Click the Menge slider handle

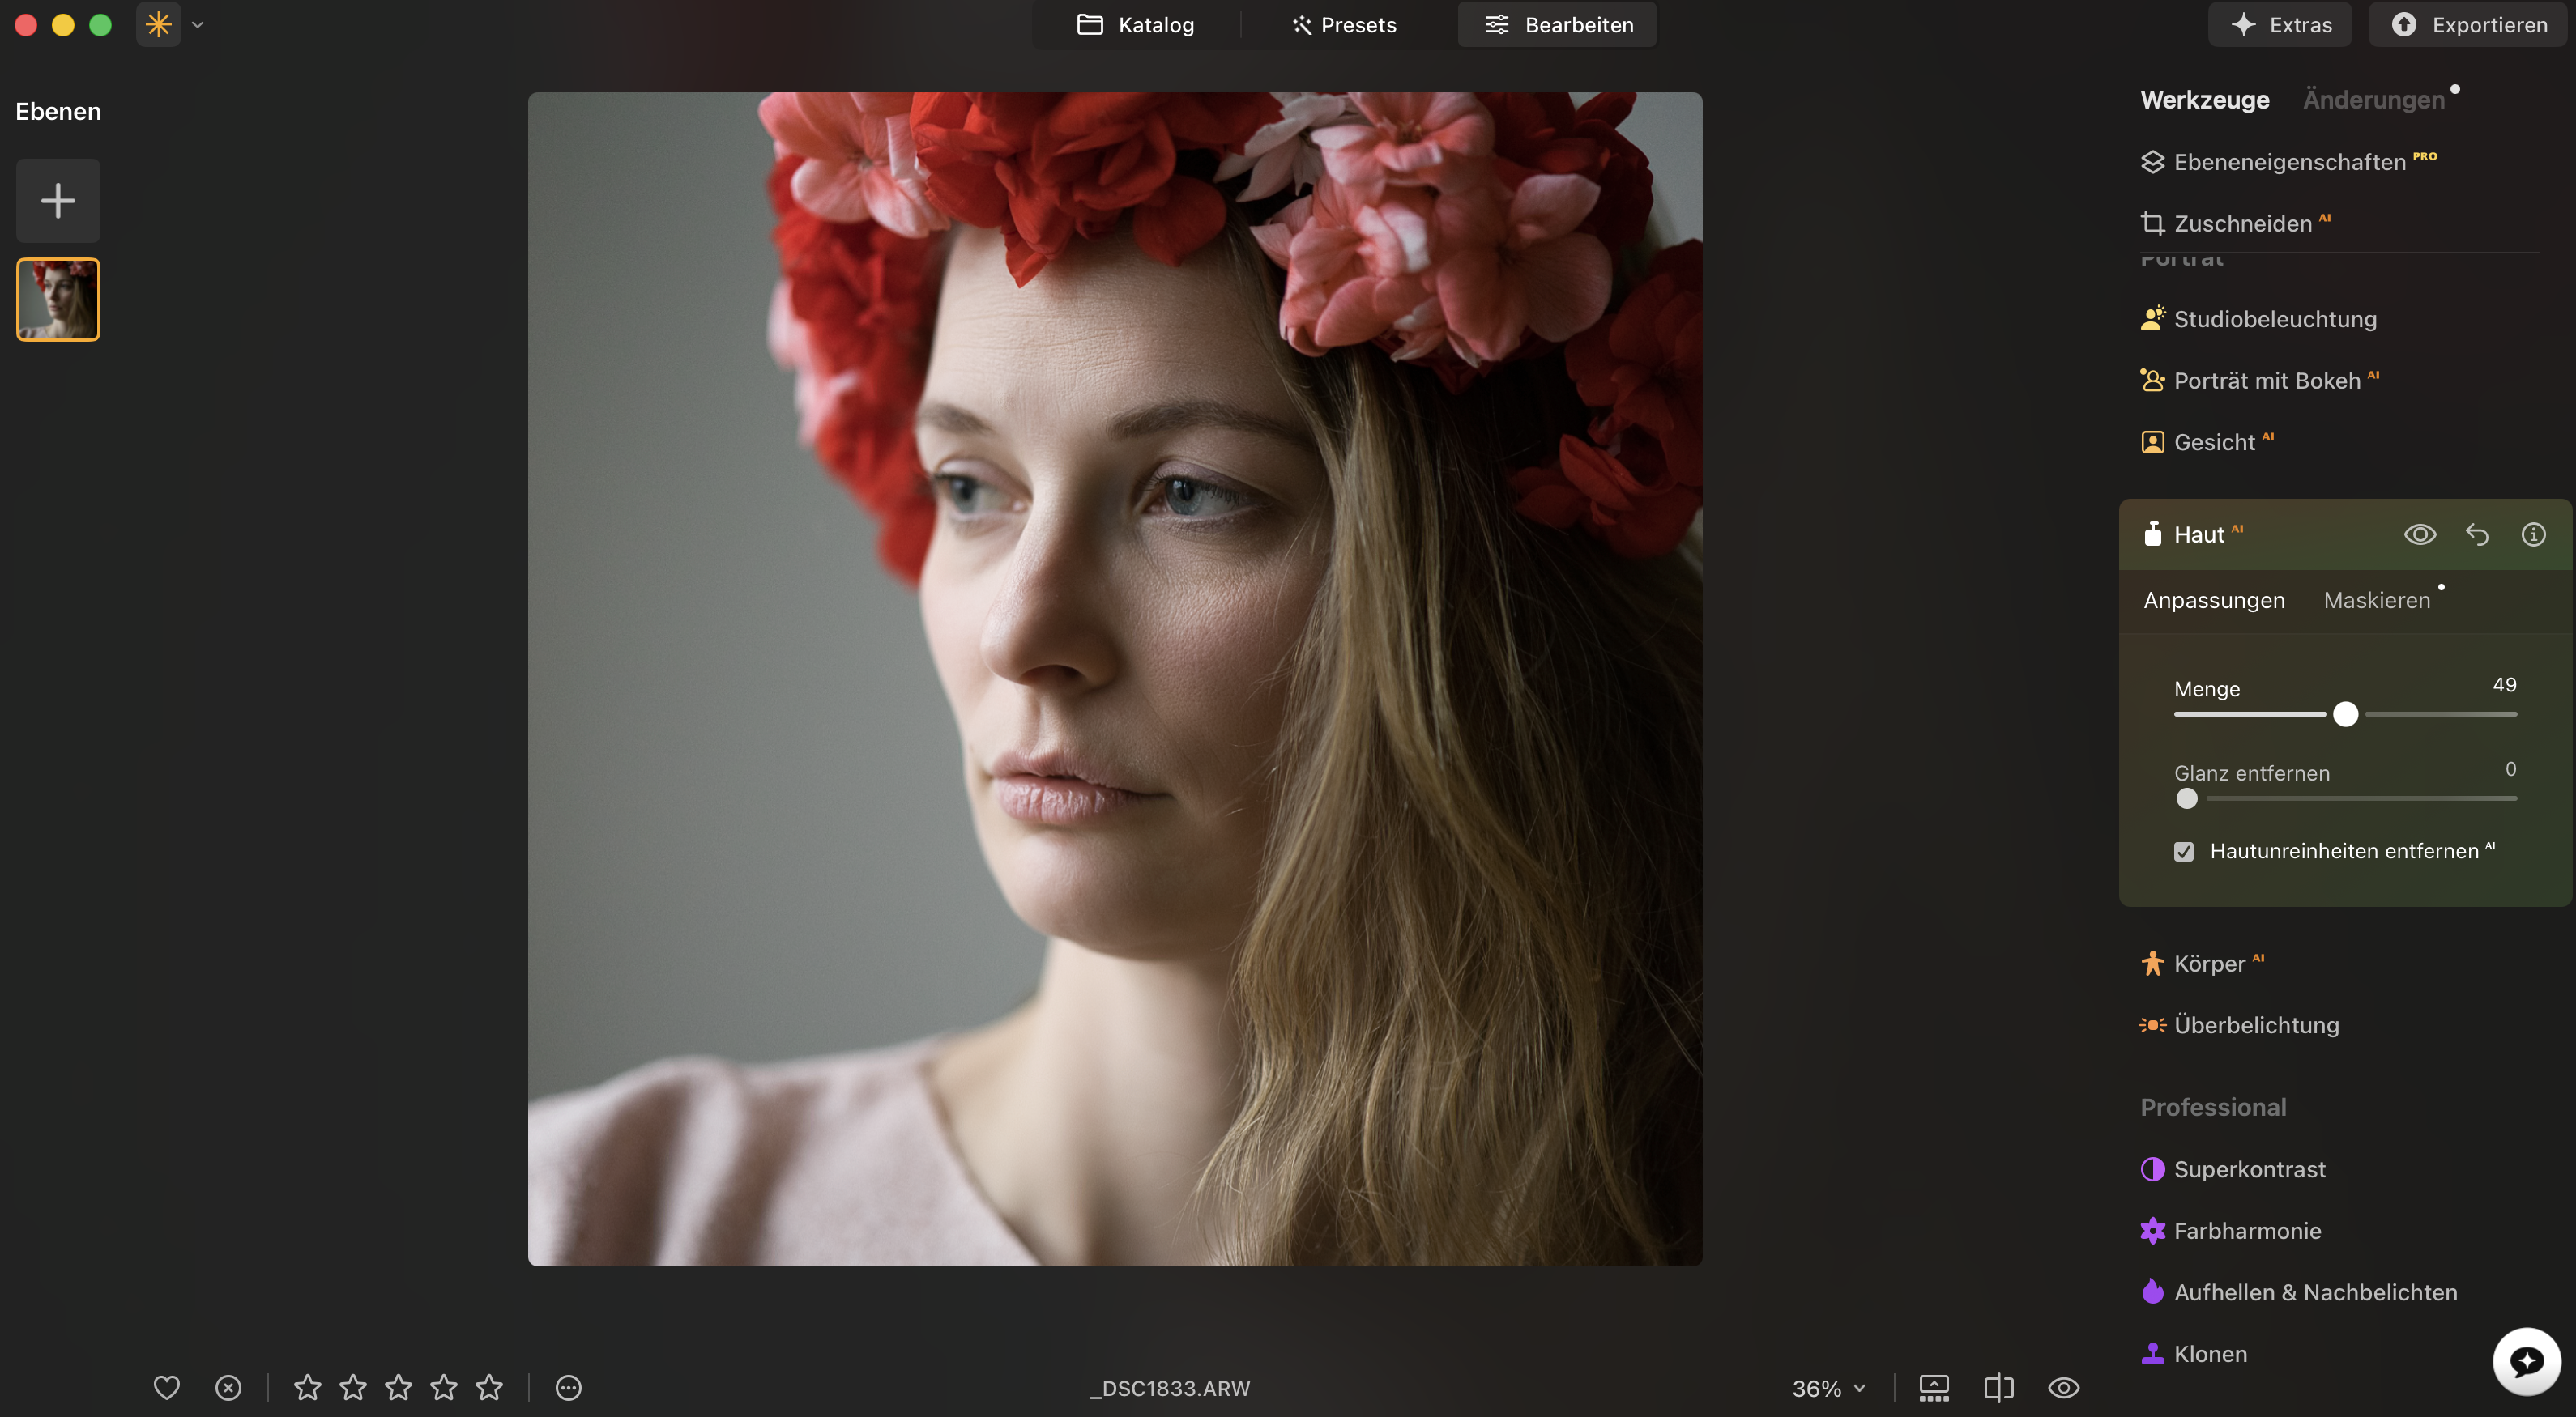2346,713
